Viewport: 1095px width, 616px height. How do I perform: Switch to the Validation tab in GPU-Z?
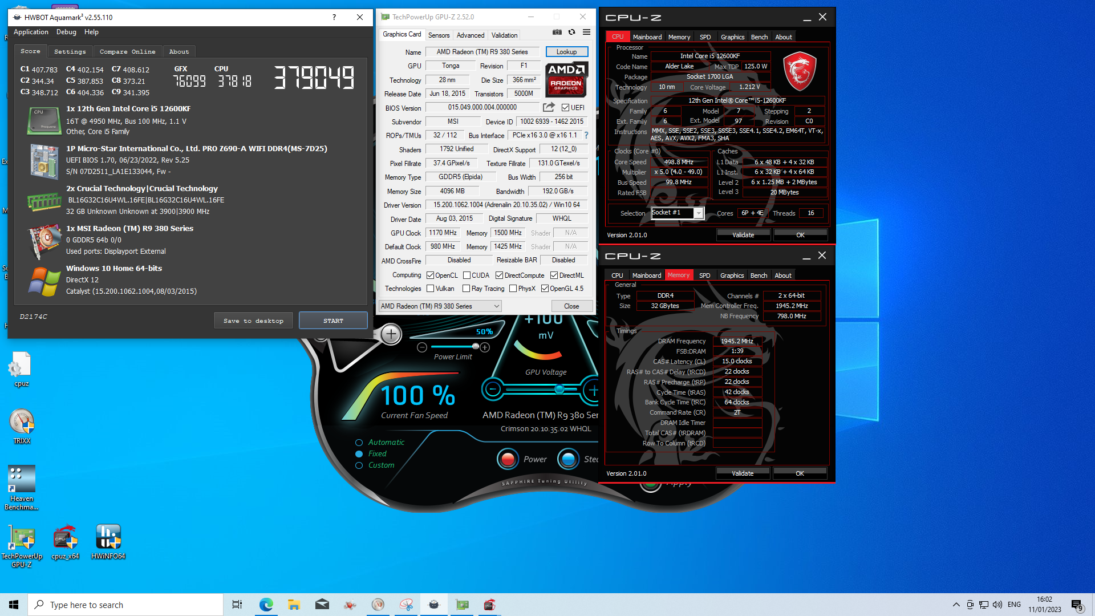(505, 35)
